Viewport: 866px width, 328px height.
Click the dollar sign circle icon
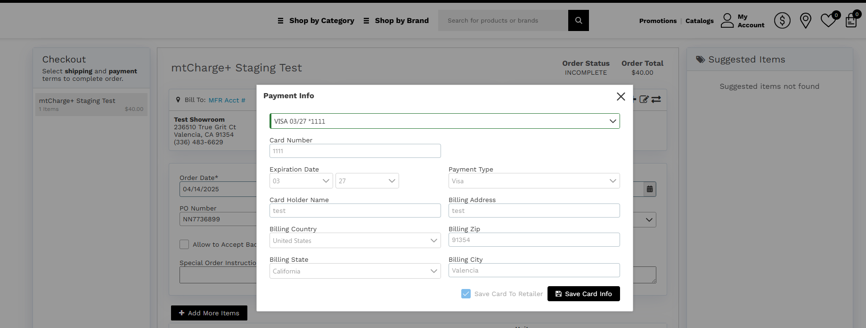[x=782, y=21]
